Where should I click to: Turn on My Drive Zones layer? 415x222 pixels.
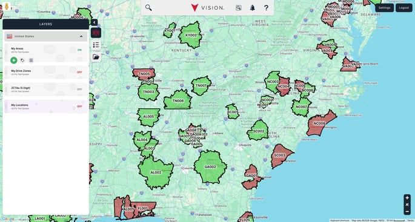79,72
